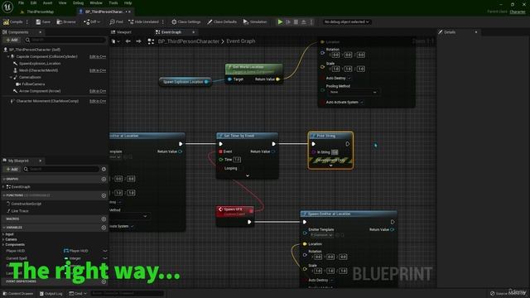Add an event dispatcher with the plus icon
530x298 pixels.
104,281
